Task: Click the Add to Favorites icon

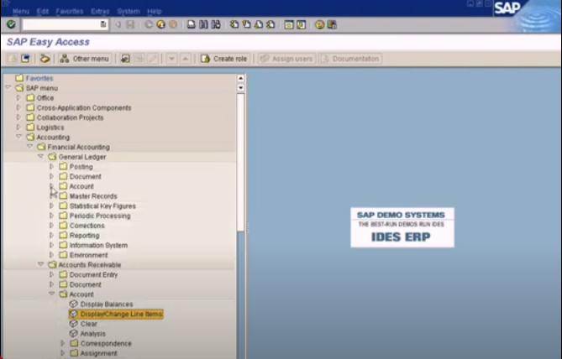Action: (x=125, y=59)
